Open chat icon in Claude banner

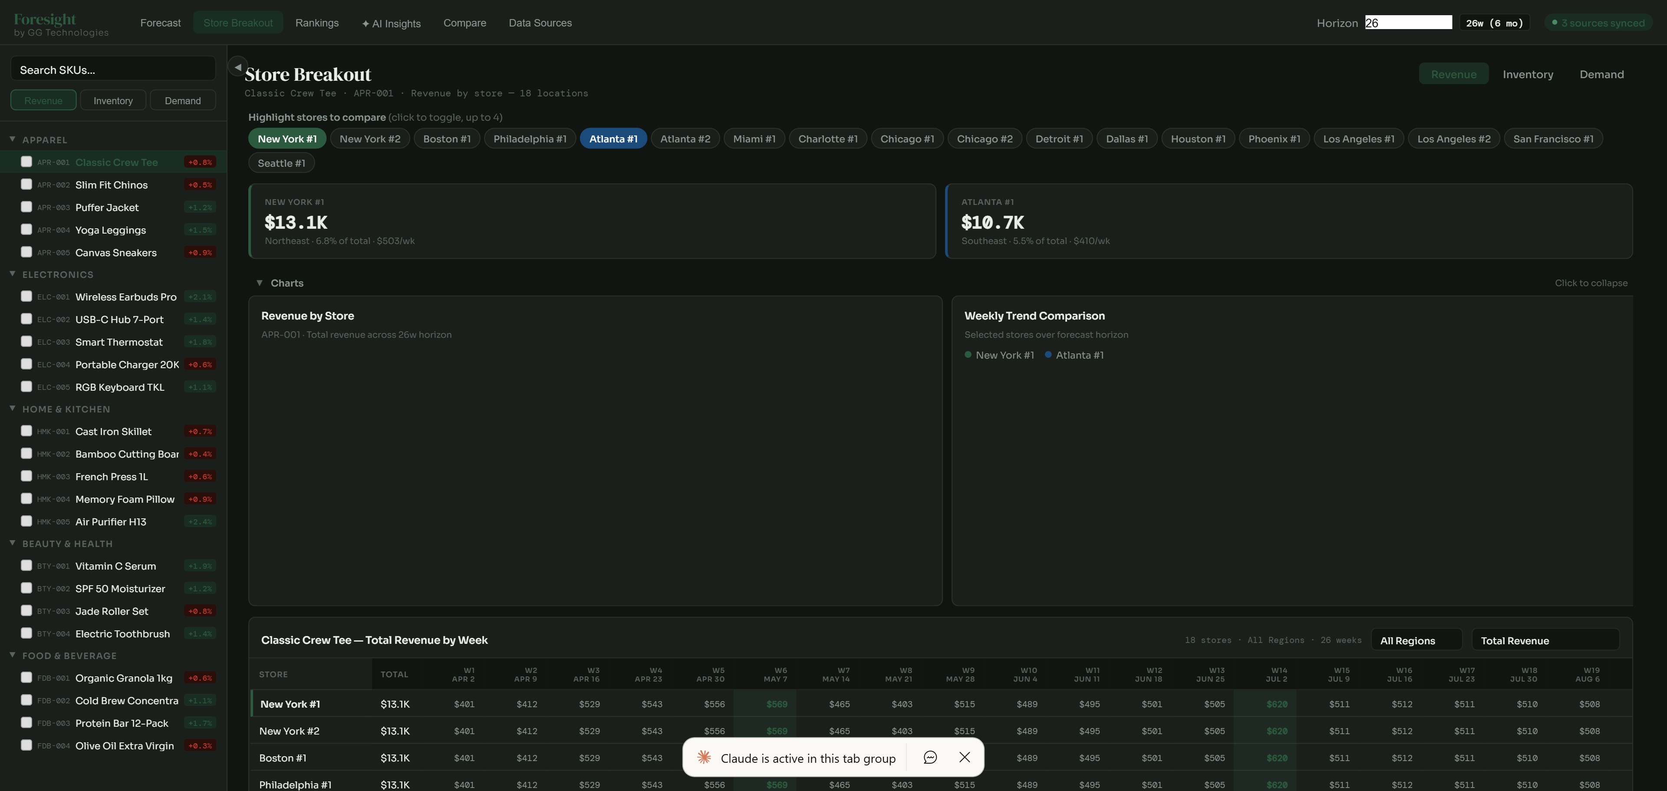click(x=930, y=757)
